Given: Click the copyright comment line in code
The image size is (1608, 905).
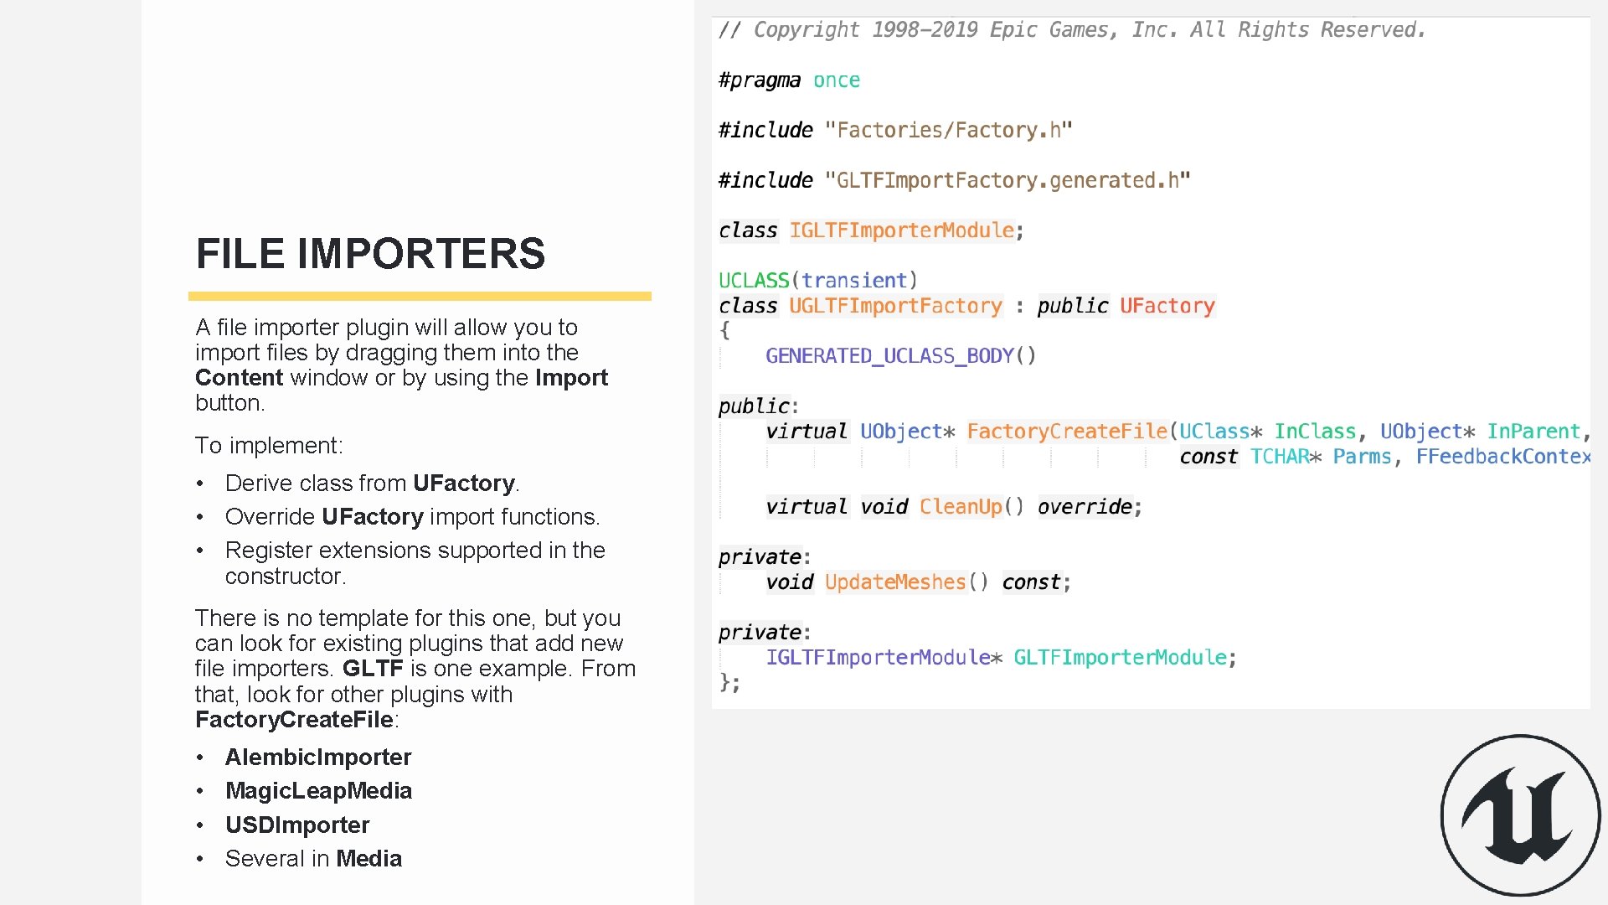Looking at the screenshot, I should [x=1072, y=29].
